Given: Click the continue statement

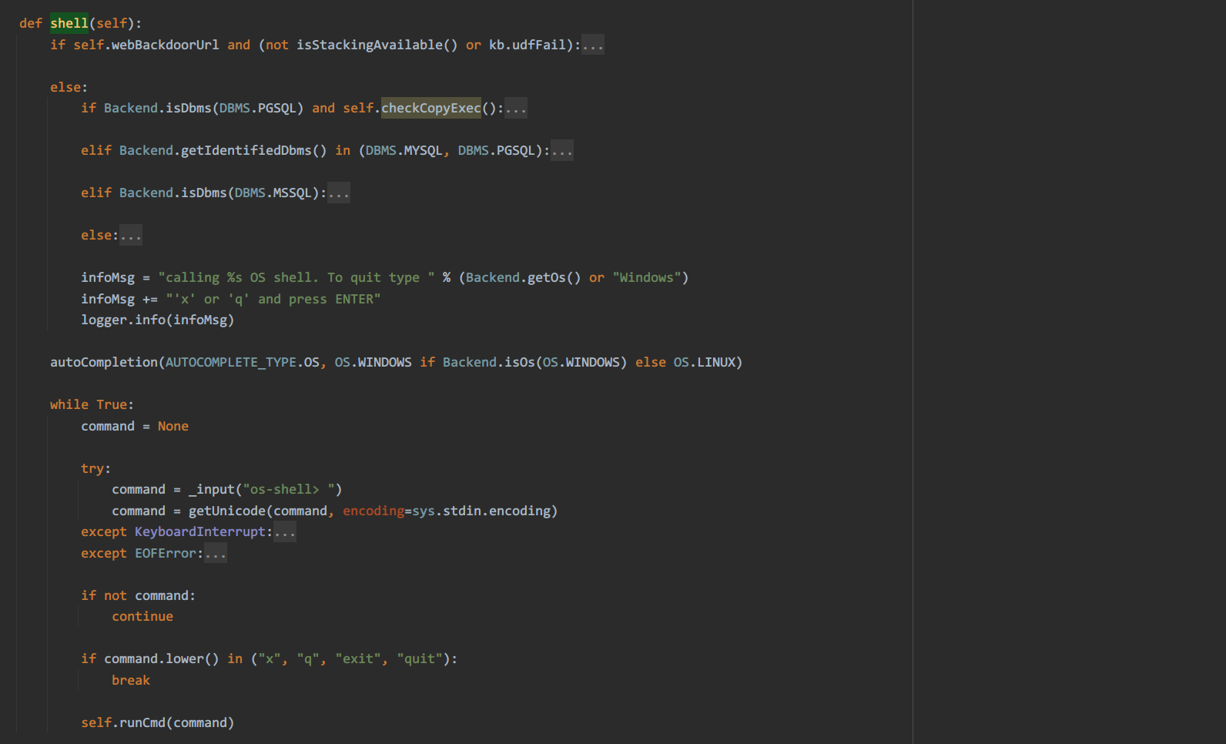Looking at the screenshot, I should point(142,616).
